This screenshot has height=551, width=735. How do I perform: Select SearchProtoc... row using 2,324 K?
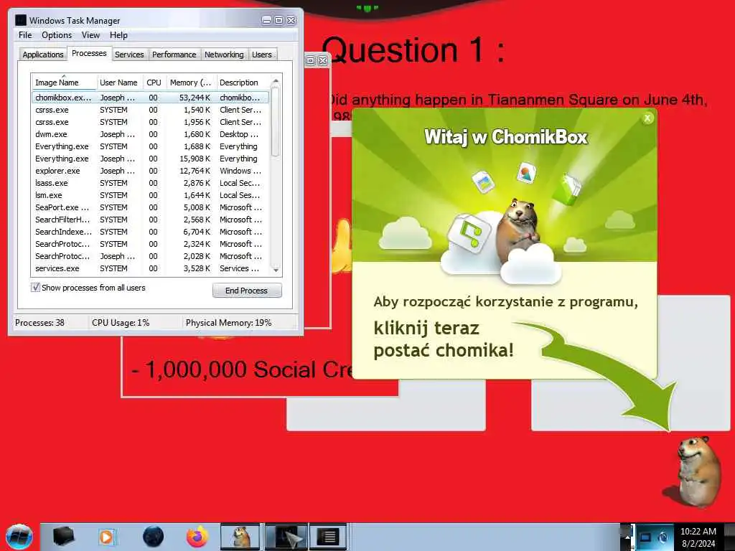click(x=151, y=244)
